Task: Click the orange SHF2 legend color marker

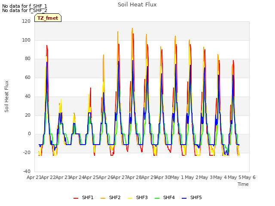Action: click(103, 198)
